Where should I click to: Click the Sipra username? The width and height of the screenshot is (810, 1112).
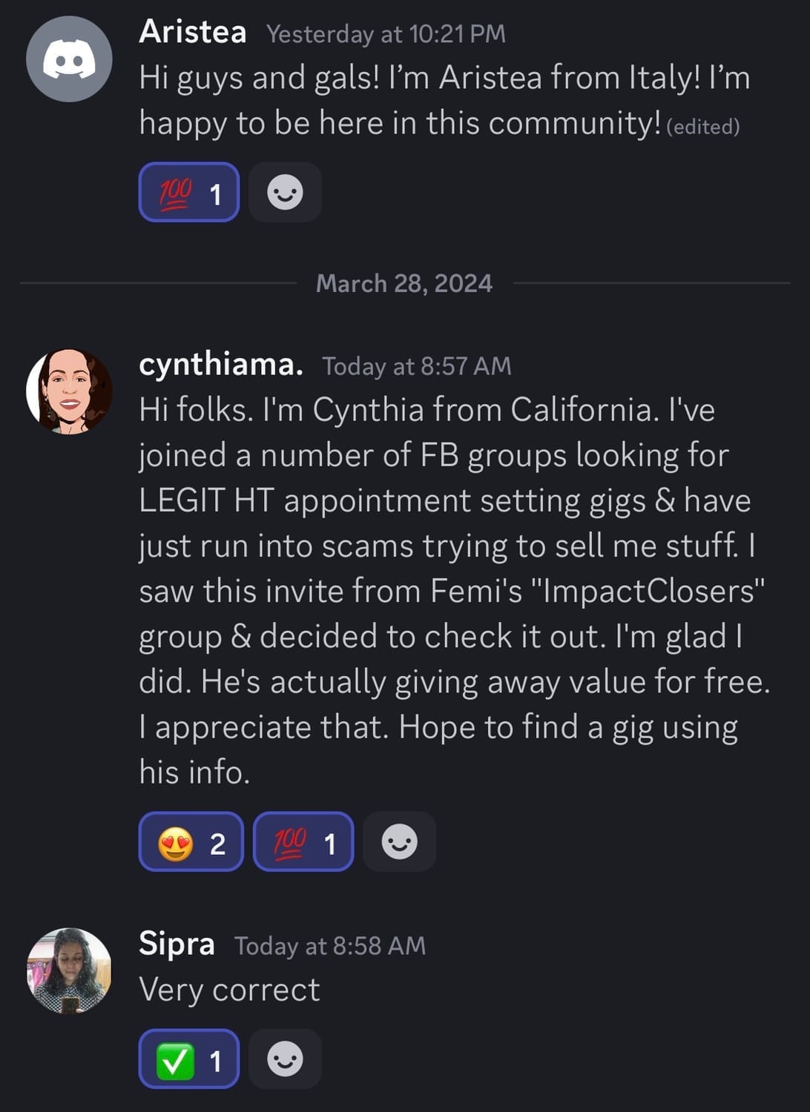[177, 944]
